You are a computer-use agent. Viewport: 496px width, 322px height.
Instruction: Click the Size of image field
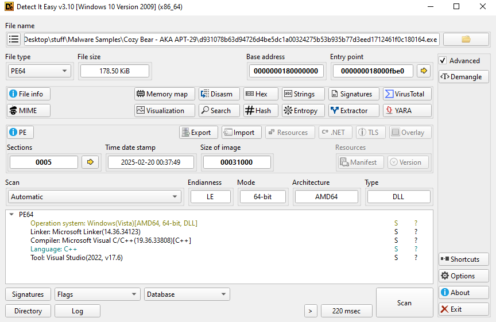(x=237, y=162)
